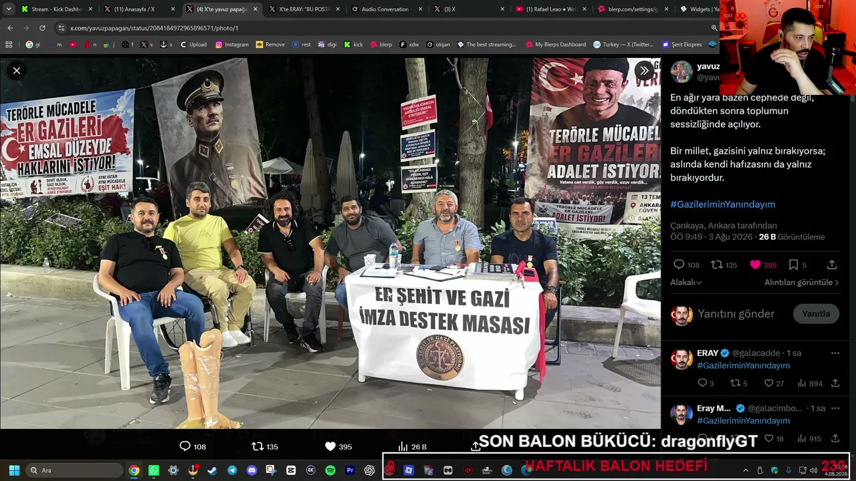Screen dimensions: 856x481
Task: Open ChatGPT from the taskbar
Action: pos(370,470)
